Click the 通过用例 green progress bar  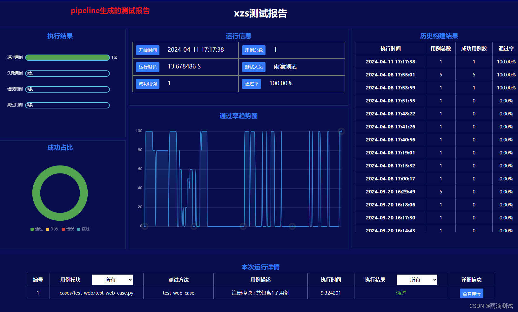(x=68, y=57)
